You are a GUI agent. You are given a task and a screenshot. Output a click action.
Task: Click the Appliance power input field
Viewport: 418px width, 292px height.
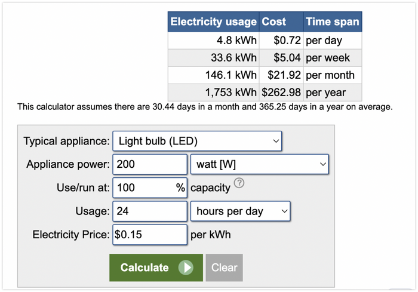[150, 164]
